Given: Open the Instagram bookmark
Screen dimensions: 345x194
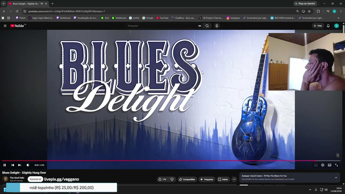Looking at the screenshot, I should point(233,18).
